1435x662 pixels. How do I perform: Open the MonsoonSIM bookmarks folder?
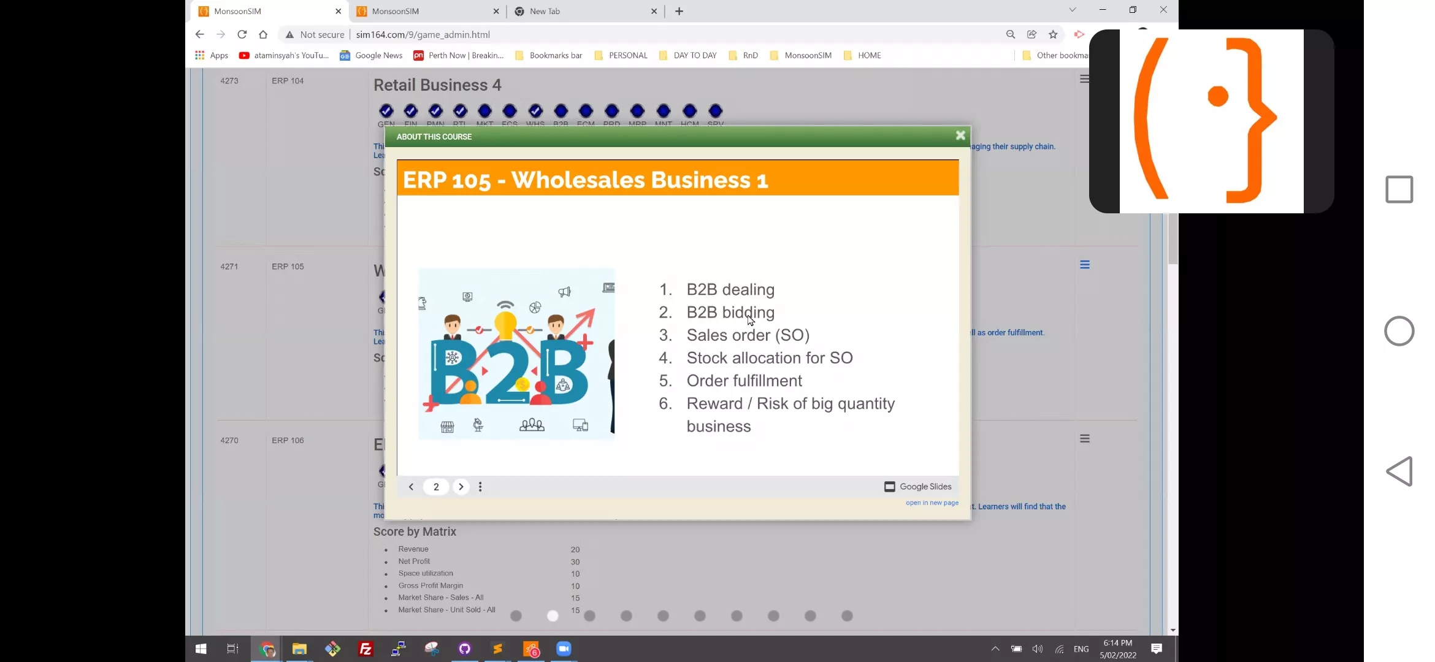point(800,55)
